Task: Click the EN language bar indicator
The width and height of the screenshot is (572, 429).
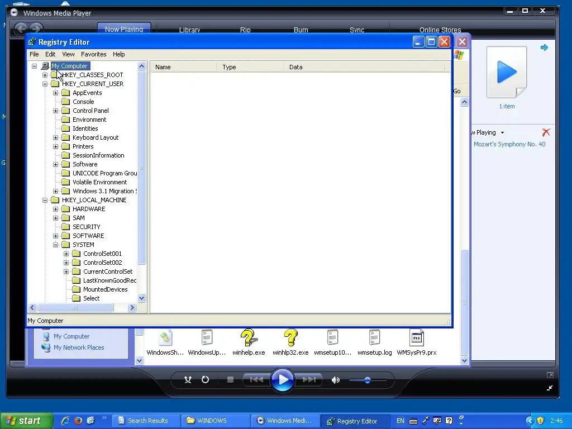Action: coord(400,421)
